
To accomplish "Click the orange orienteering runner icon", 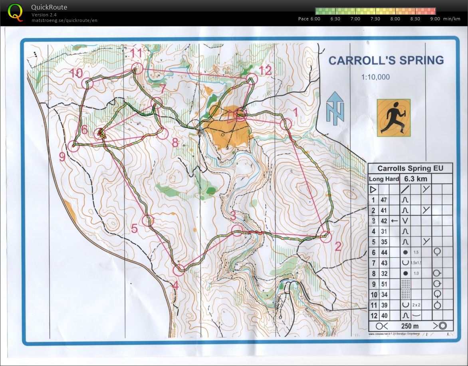I will (x=393, y=118).
